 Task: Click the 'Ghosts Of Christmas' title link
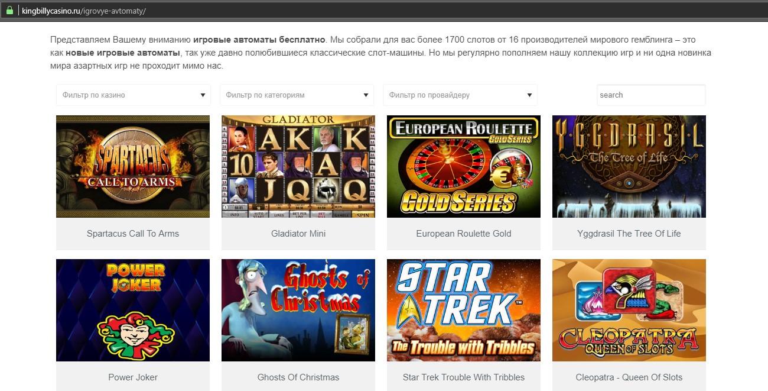pyautogui.click(x=298, y=377)
